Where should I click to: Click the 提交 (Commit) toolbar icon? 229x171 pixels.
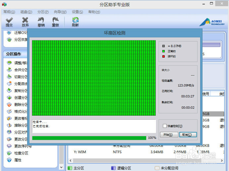click(9, 22)
